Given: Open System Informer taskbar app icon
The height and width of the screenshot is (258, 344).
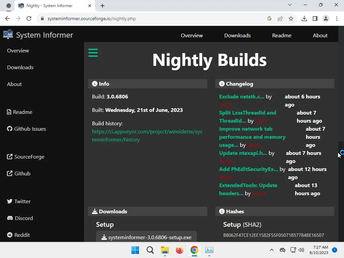Looking at the screenshot, I should coord(209,250).
